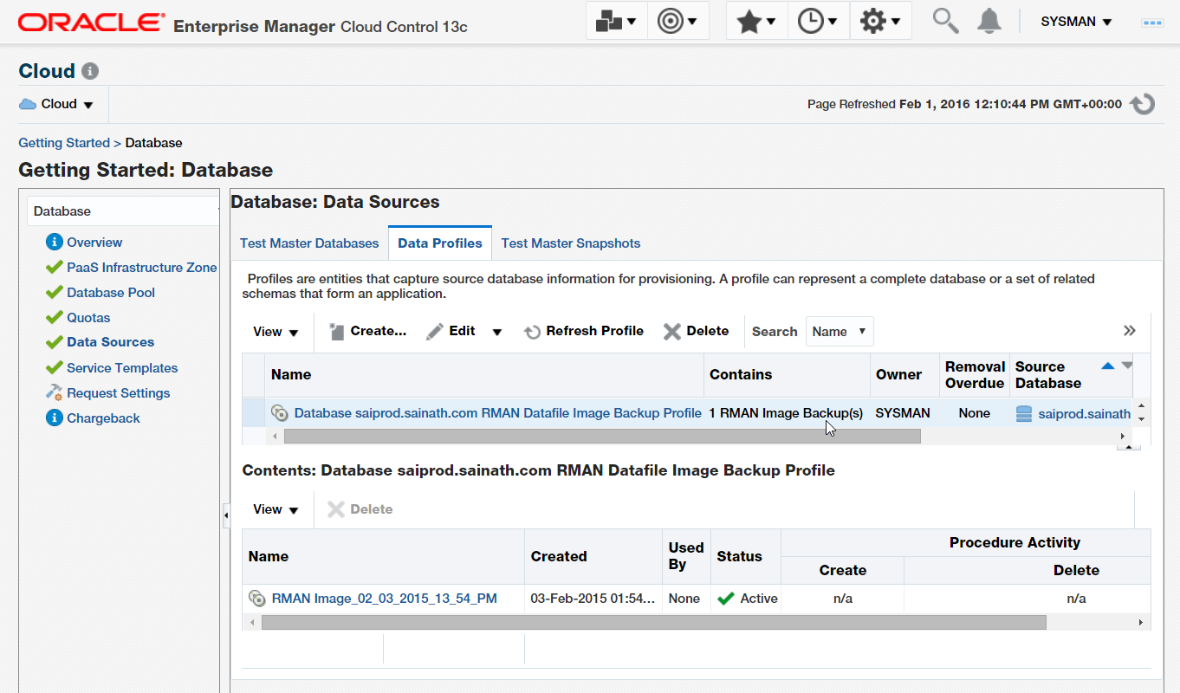Refresh the page with the refresh icon
The width and height of the screenshot is (1180, 693).
pyautogui.click(x=1143, y=104)
